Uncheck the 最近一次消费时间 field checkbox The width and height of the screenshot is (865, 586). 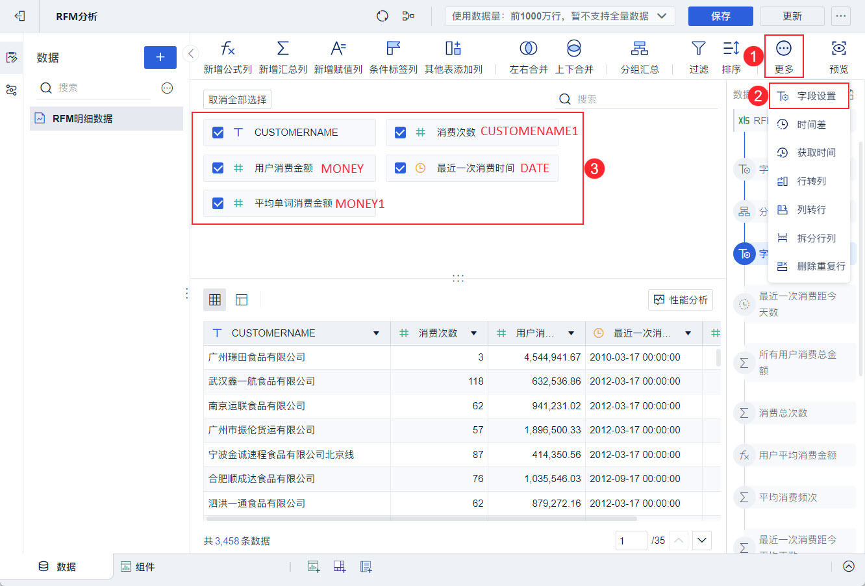401,168
